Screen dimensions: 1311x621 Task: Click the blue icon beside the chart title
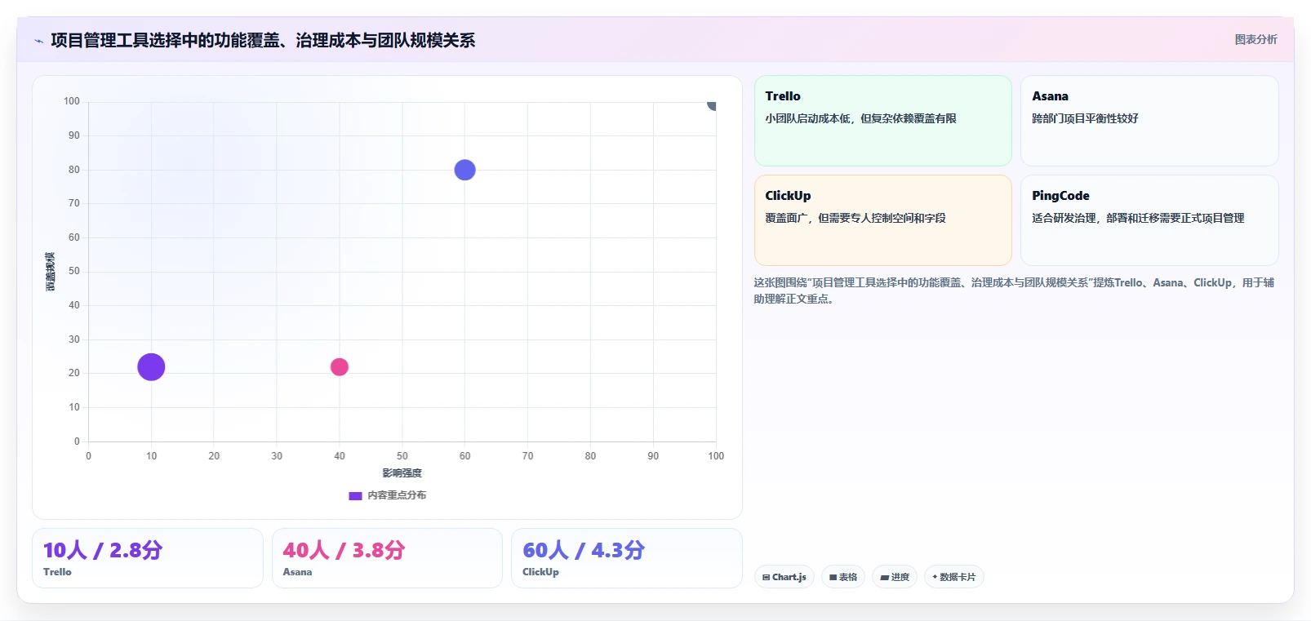tap(38, 41)
